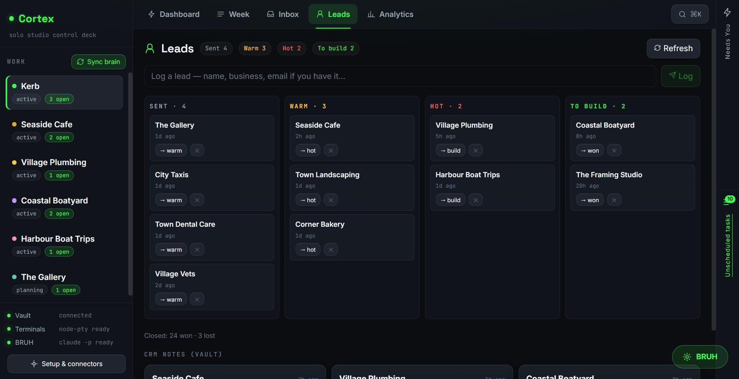Dismiss the Village Plumbing lead

[476, 150]
